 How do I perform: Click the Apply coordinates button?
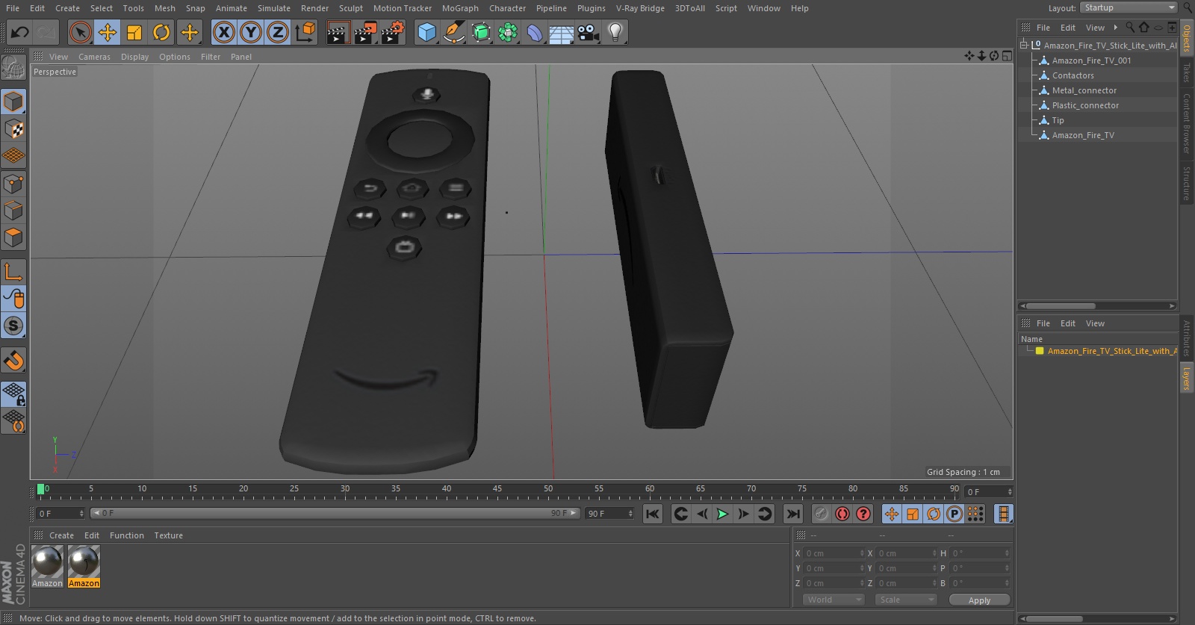click(979, 600)
